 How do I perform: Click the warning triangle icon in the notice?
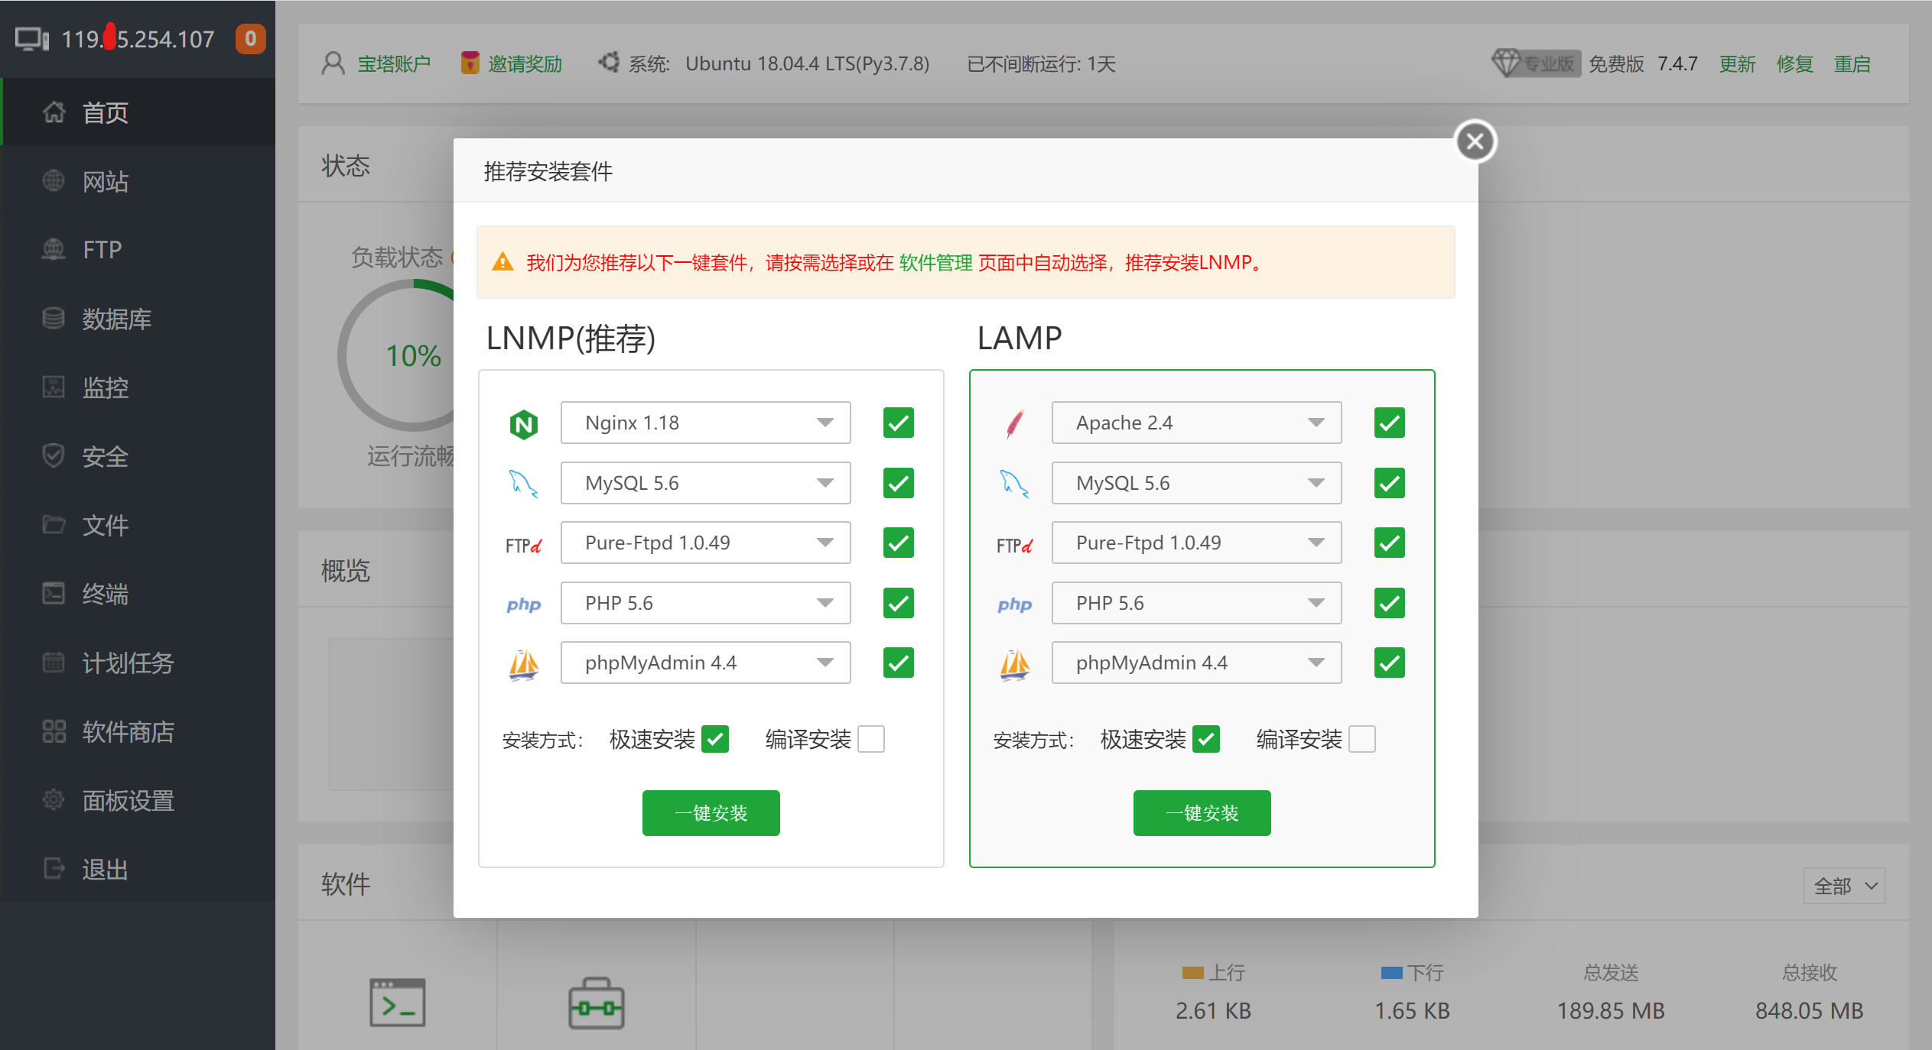point(503,262)
